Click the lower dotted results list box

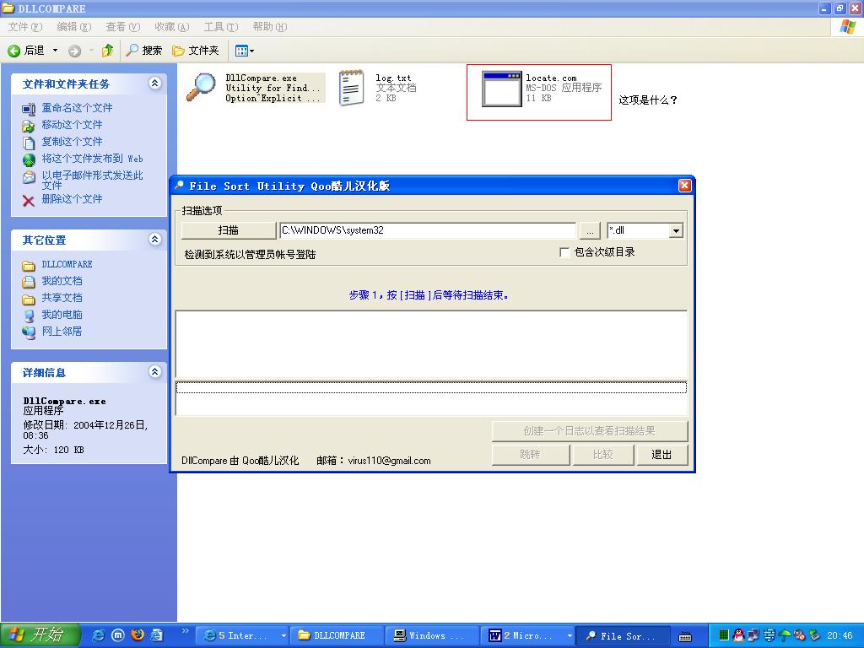(431, 398)
